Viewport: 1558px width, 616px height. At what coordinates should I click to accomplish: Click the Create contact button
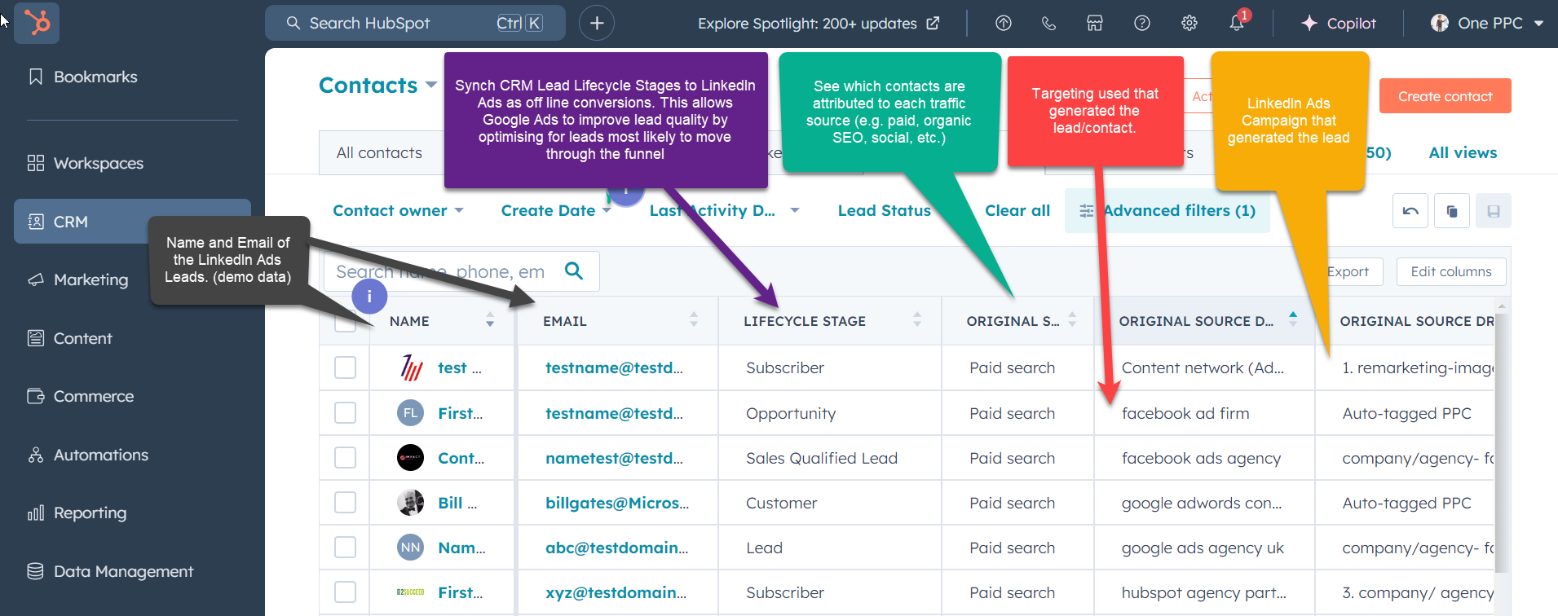1445,96
